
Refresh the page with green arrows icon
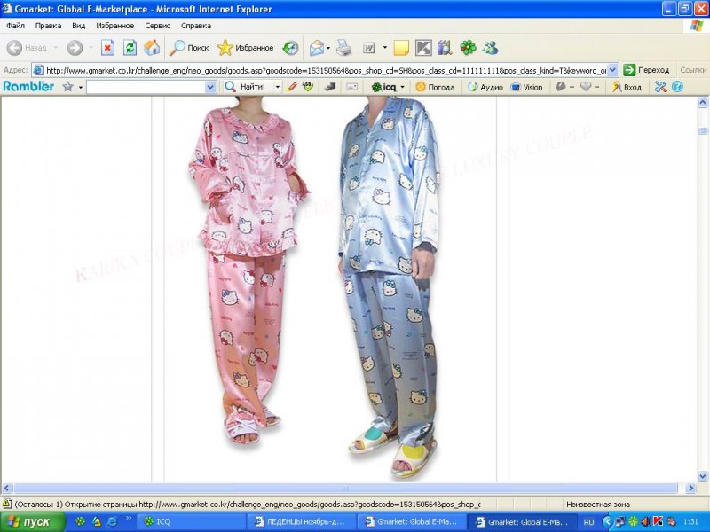click(130, 48)
